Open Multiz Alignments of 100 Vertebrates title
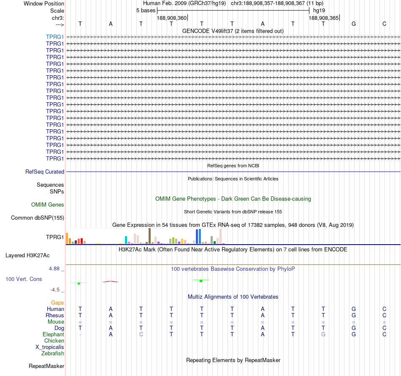401x376 pixels. 233,297
